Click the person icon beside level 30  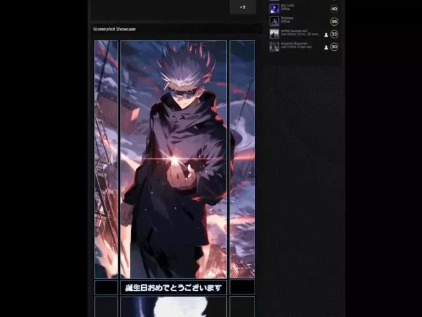coord(326,48)
